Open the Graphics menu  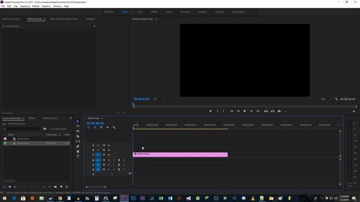pos(46,6)
